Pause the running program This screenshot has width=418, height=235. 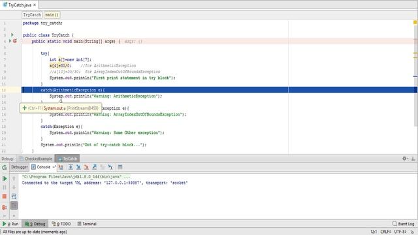pyautogui.click(x=5, y=187)
